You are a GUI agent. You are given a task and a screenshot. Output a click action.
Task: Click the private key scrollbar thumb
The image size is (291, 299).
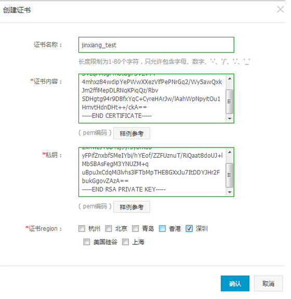coord(230,175)
